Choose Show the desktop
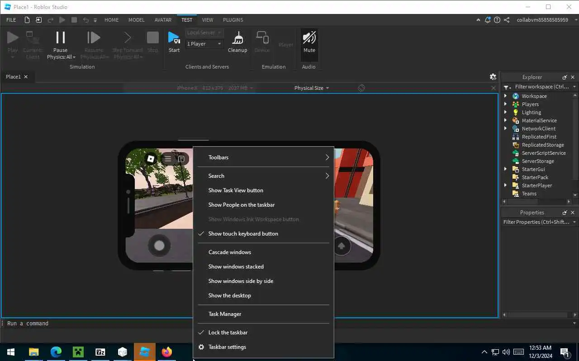This screenshot has width=579, height=361. 263,296
